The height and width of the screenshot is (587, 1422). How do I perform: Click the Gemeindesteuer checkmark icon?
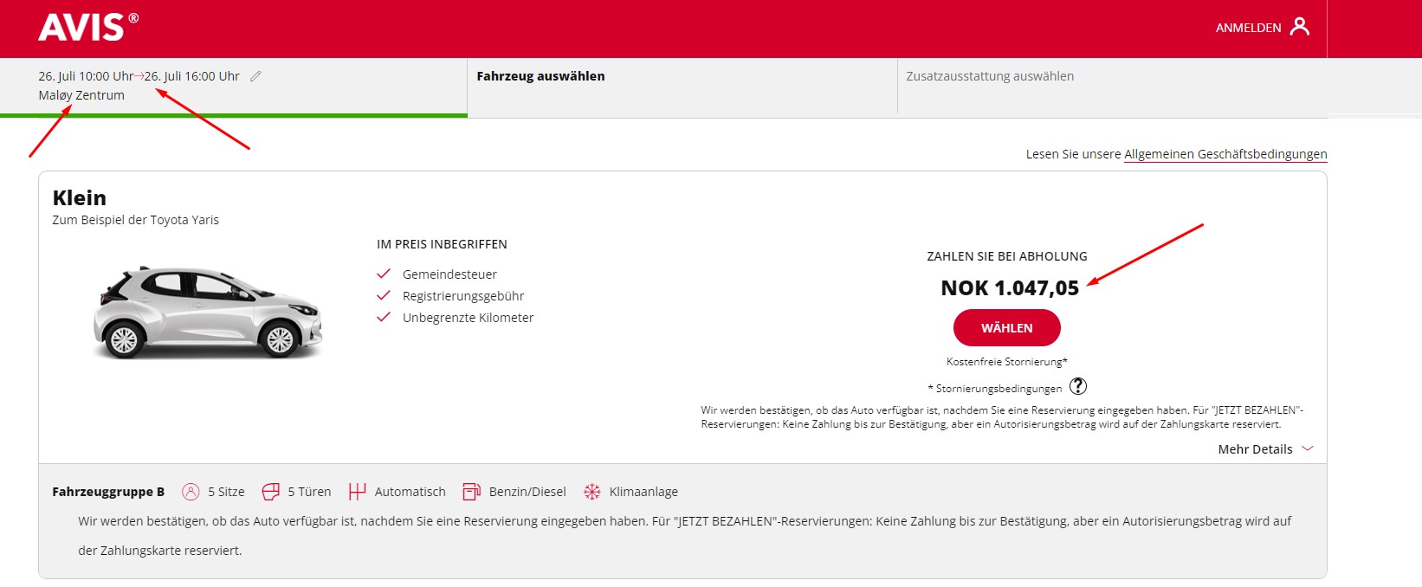384,274
